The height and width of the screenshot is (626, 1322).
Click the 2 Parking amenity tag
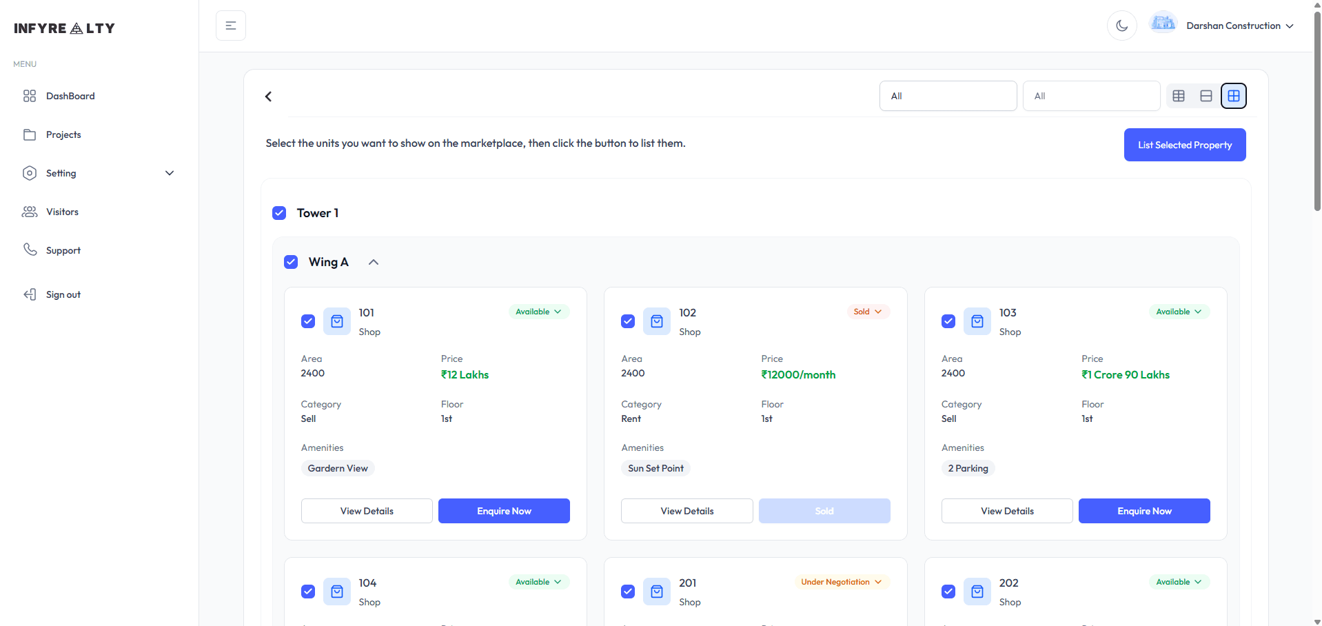(968, 468)
